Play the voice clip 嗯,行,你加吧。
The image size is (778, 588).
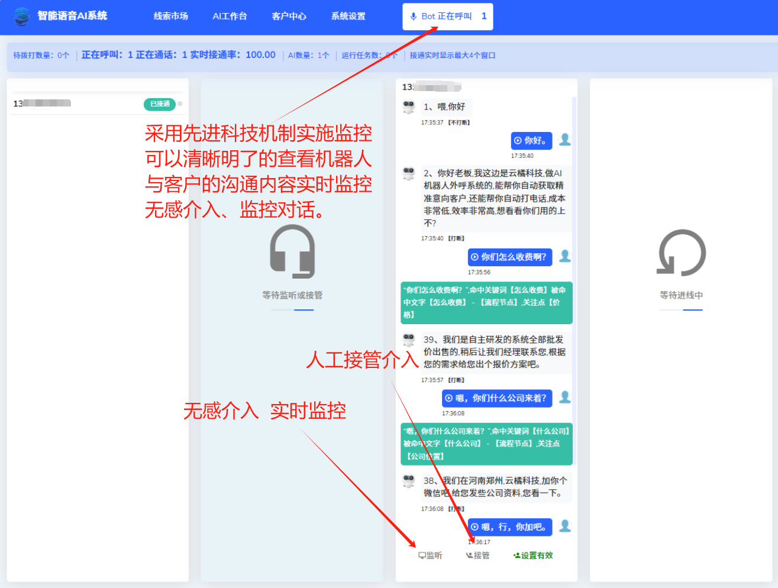click(x=474, y=527)
